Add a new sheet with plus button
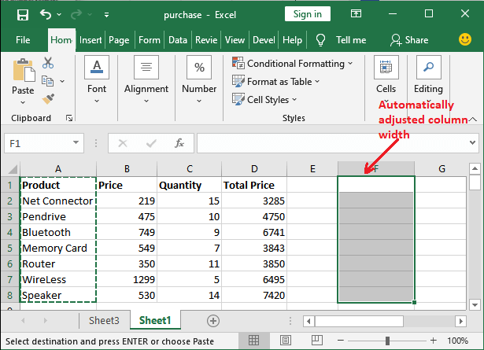This screenshot has width=484, height=350. pyautogui.click(x=212, y=320)
